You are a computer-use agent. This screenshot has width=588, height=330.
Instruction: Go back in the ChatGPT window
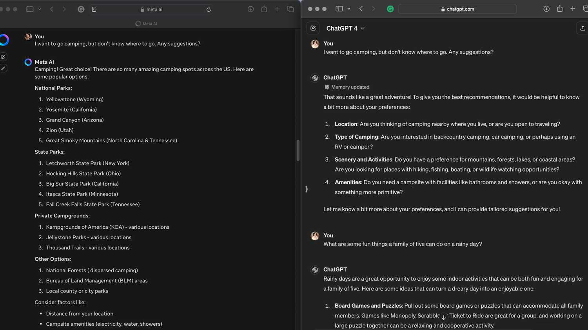coord(361,9)
